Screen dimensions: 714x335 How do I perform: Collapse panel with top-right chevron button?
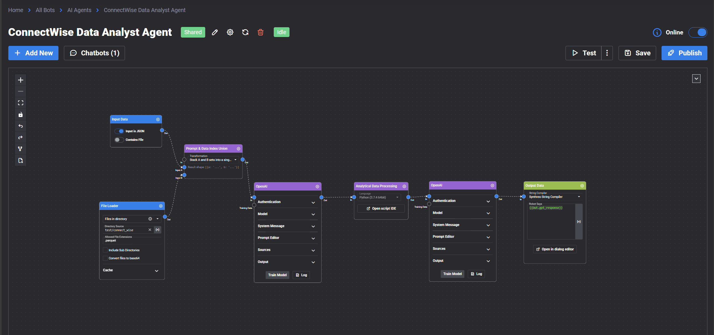tap(696, 79)
